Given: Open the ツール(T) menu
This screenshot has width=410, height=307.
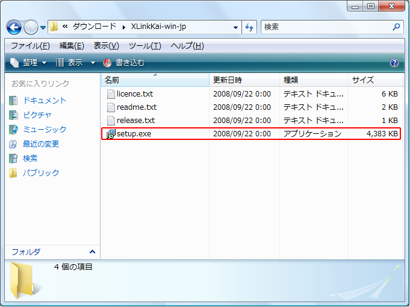Looking at the screenshot, I should point(144,46).
